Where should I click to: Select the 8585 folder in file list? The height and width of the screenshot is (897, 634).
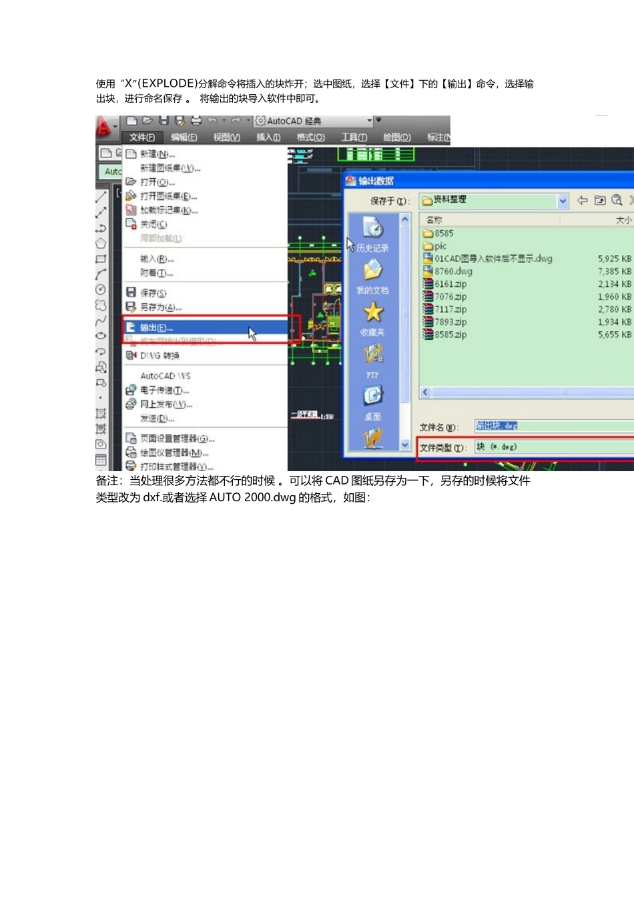pos(438,234)
